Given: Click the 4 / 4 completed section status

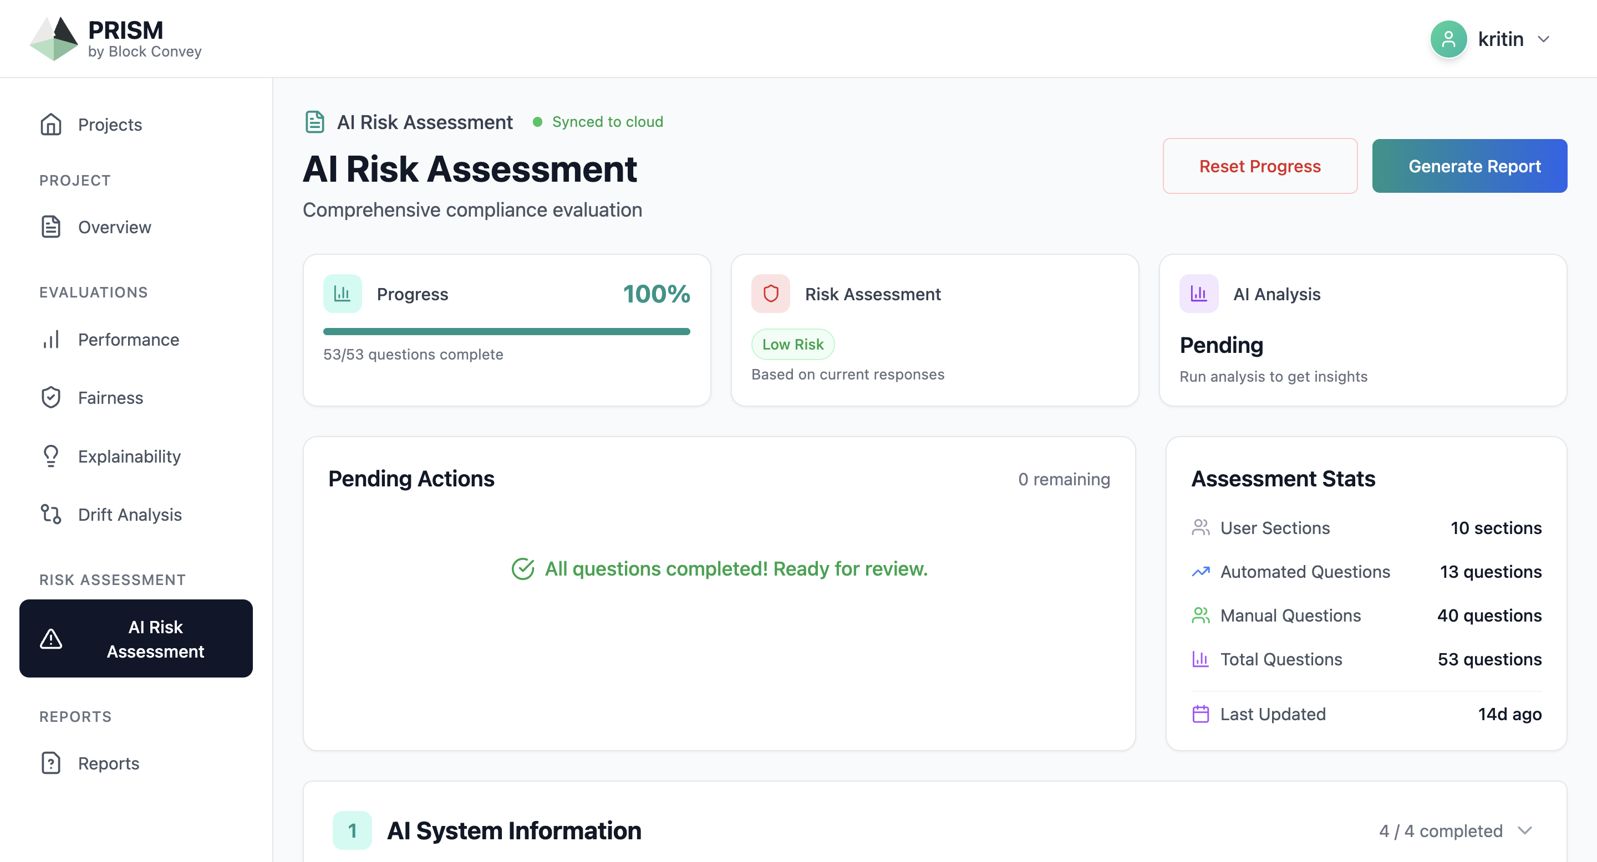Looking at the screenshot, I should (1440, 830).
